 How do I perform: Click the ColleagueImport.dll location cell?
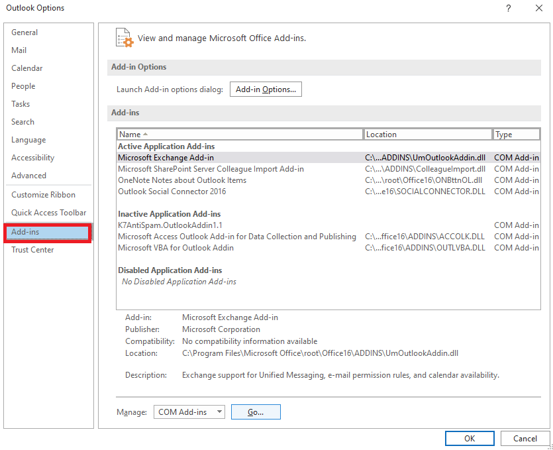tap(425, 169)
